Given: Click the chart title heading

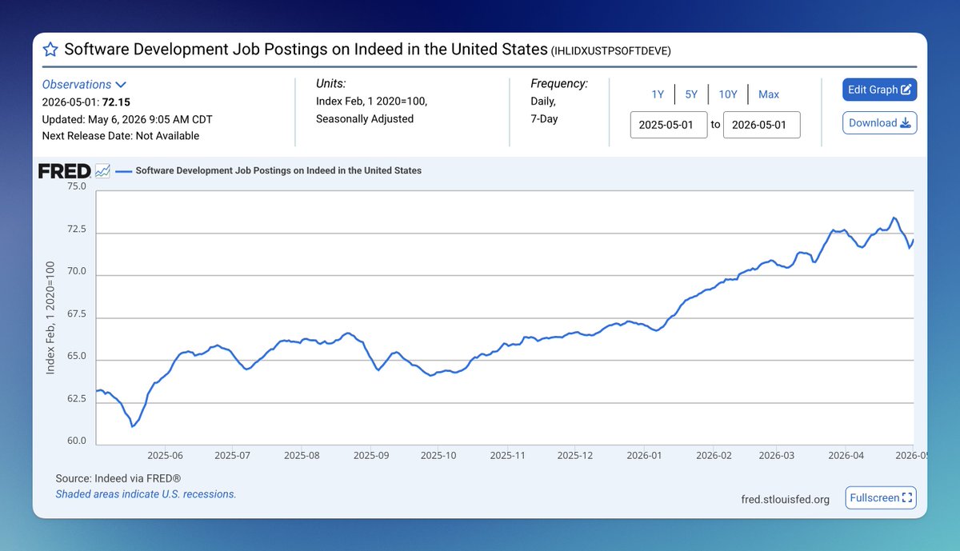Looking at the screenshot, I should click(x=306, y=50).
